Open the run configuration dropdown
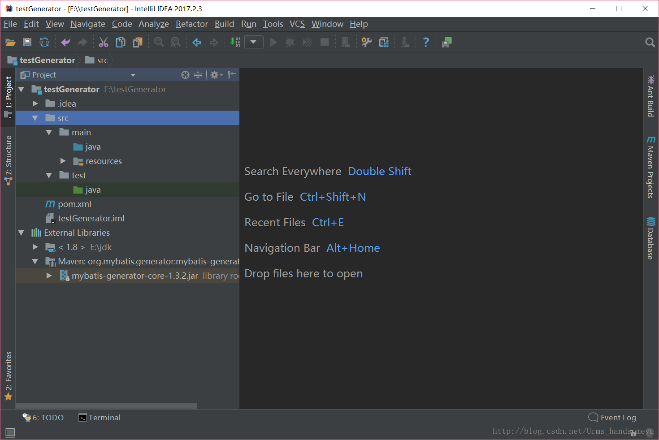This screenshot has height=440, width=659. click(254, 42)
